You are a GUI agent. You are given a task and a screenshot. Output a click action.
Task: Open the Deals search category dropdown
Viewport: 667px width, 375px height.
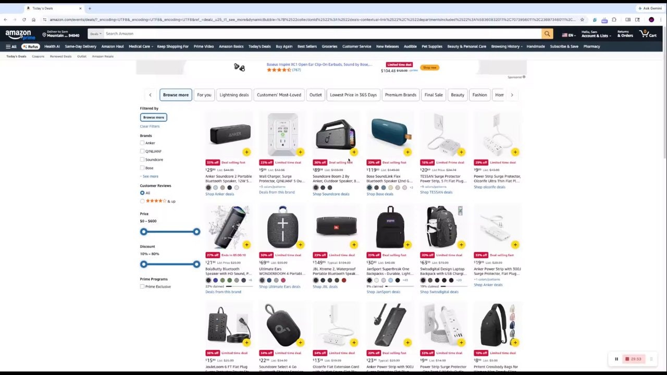[x=96, y=34]
